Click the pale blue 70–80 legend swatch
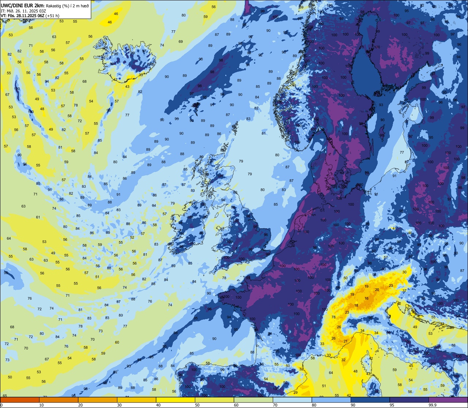The width and height of the screenshot is (468, 408). [292, 400]
